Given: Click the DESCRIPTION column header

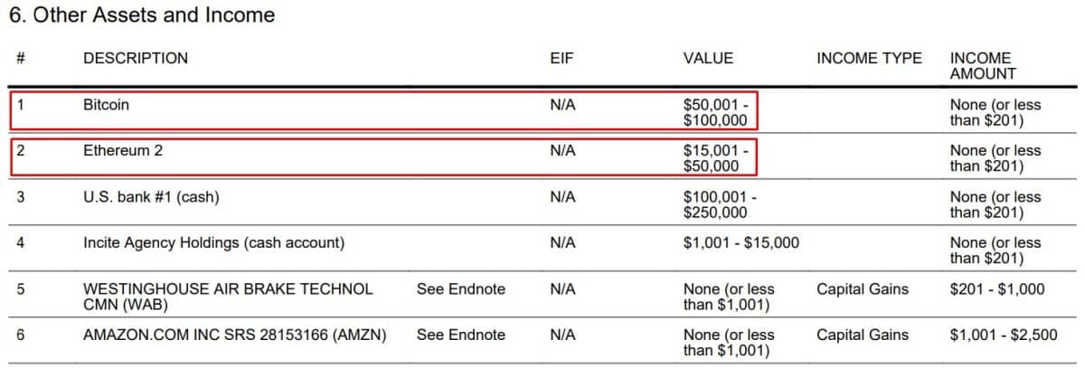Looking at the screenshot, I should (136, 59).
